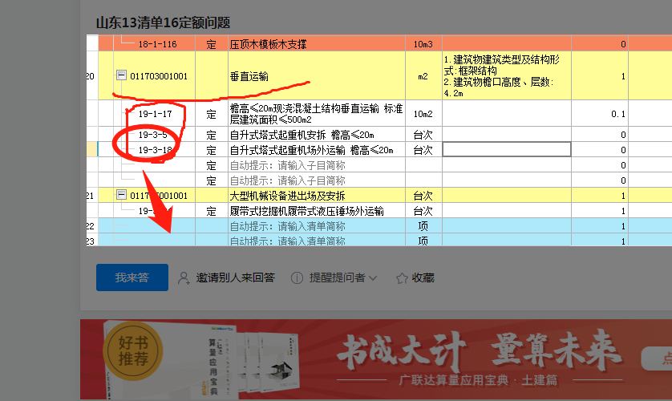Collapse the 011703001001 tree node

[x=121, y=75]
